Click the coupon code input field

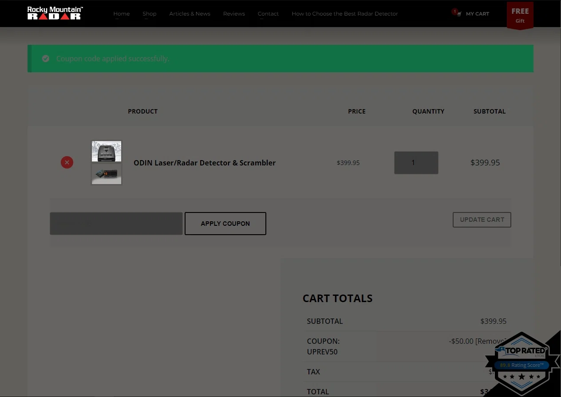(x=116, y=224)
